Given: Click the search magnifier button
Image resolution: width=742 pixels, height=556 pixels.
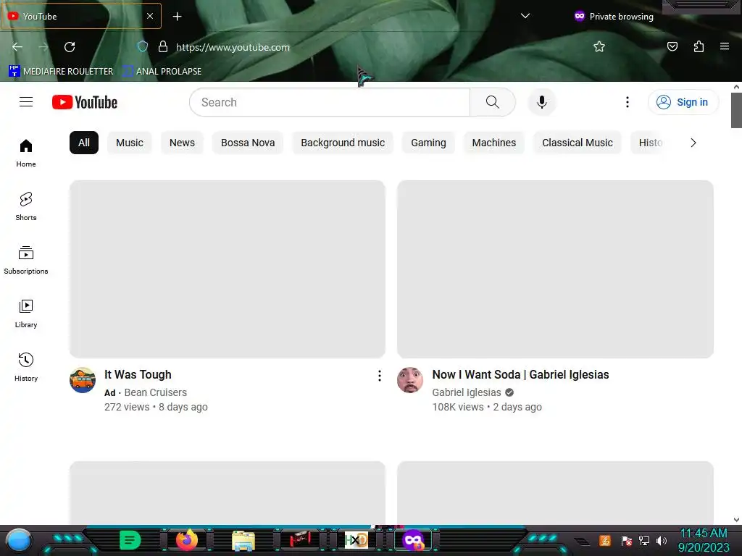Looking at the screenshot, I should 492,102.
